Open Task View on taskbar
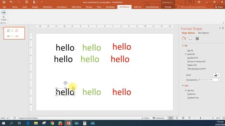 point(19,123)
